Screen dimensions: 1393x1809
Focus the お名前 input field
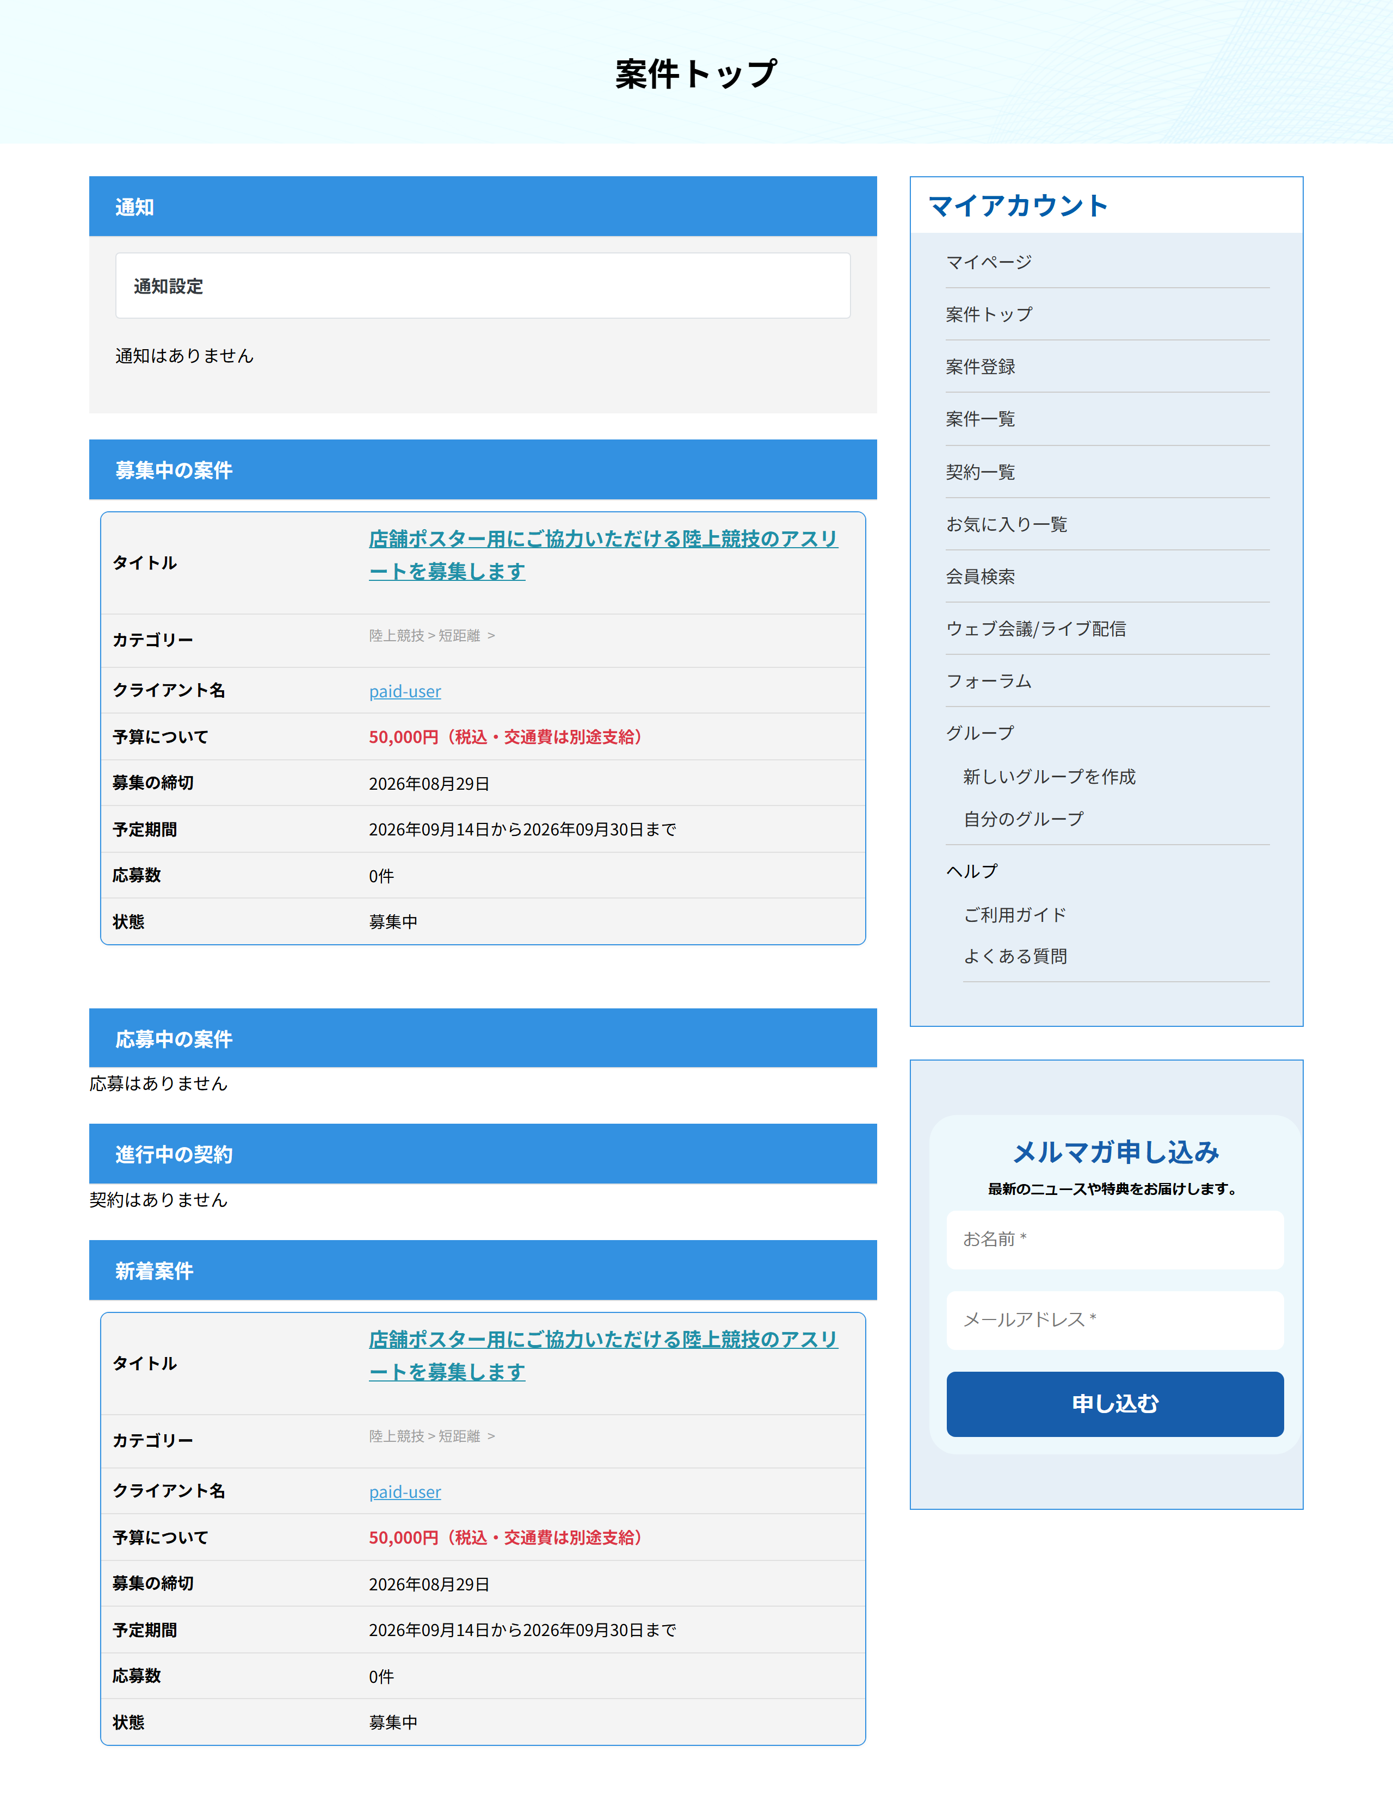pyautogui.click(x=1114, y=1239)
